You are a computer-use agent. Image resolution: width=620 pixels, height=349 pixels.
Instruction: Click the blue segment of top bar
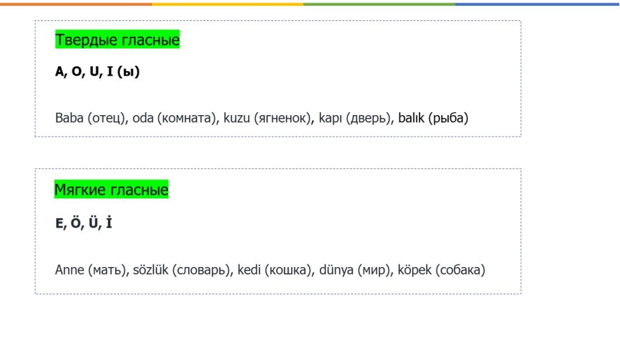pos(537,4)
